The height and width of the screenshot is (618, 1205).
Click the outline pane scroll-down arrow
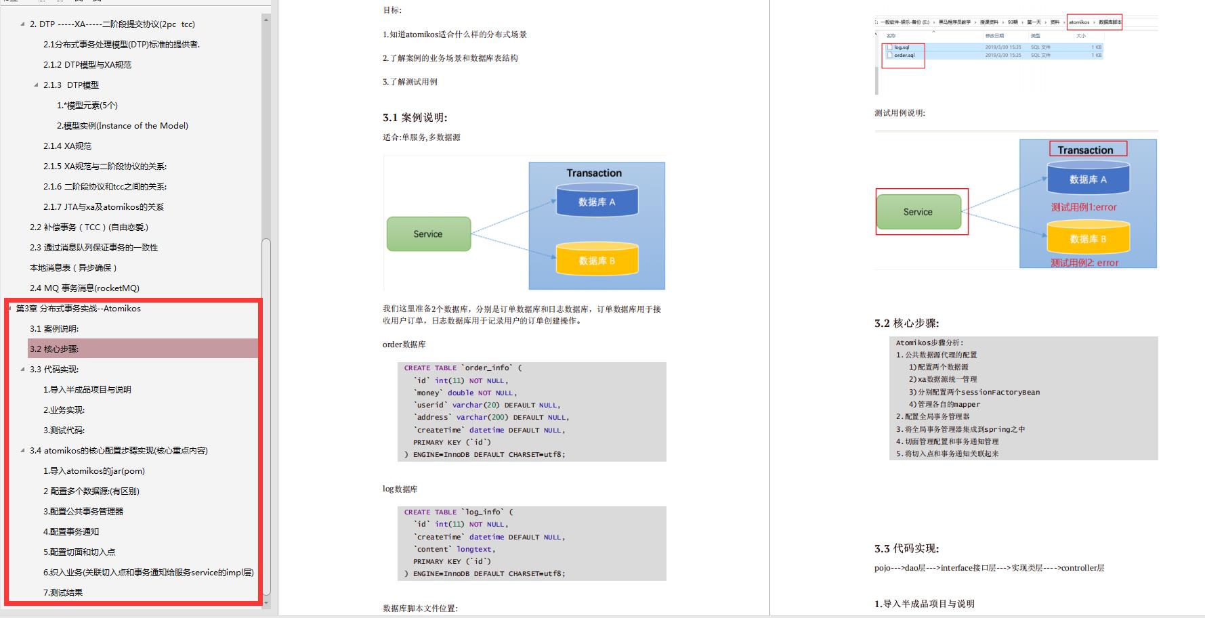point(266,602)
